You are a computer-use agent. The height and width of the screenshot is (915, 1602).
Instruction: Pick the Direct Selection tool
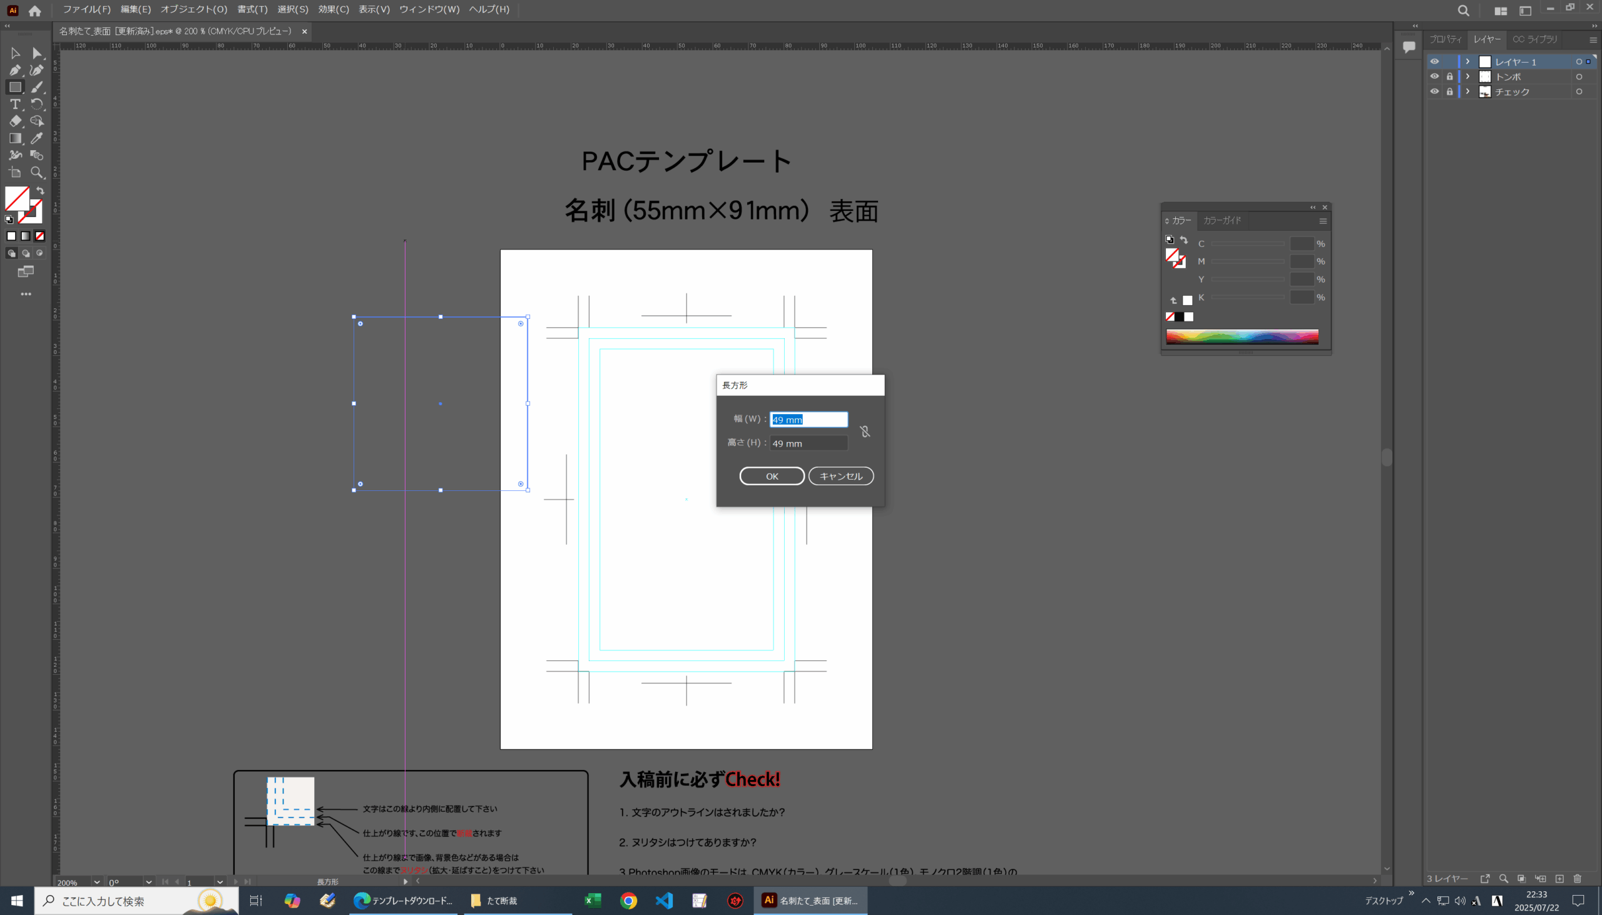(37, 53)
